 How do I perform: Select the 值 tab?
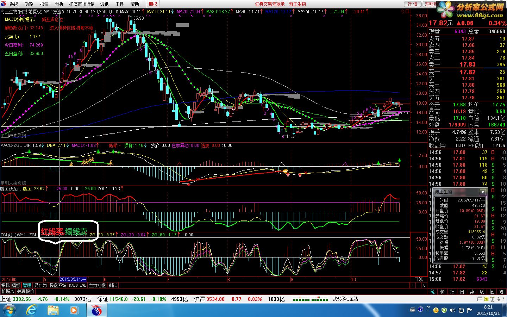coord(492,291)
